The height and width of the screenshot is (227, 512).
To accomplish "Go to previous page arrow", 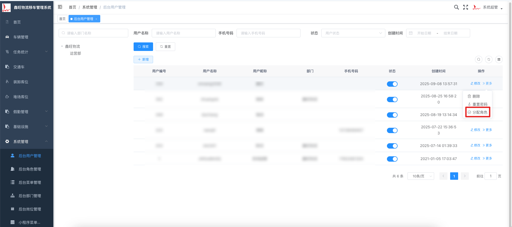I will [443, 176].
